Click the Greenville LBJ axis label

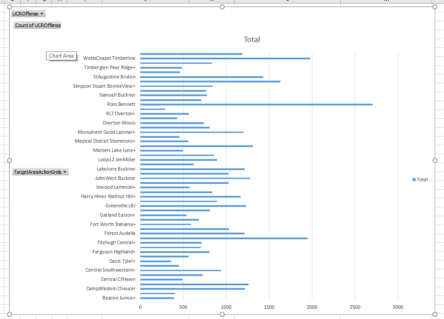pyautogui.click(x=121, y=206)
